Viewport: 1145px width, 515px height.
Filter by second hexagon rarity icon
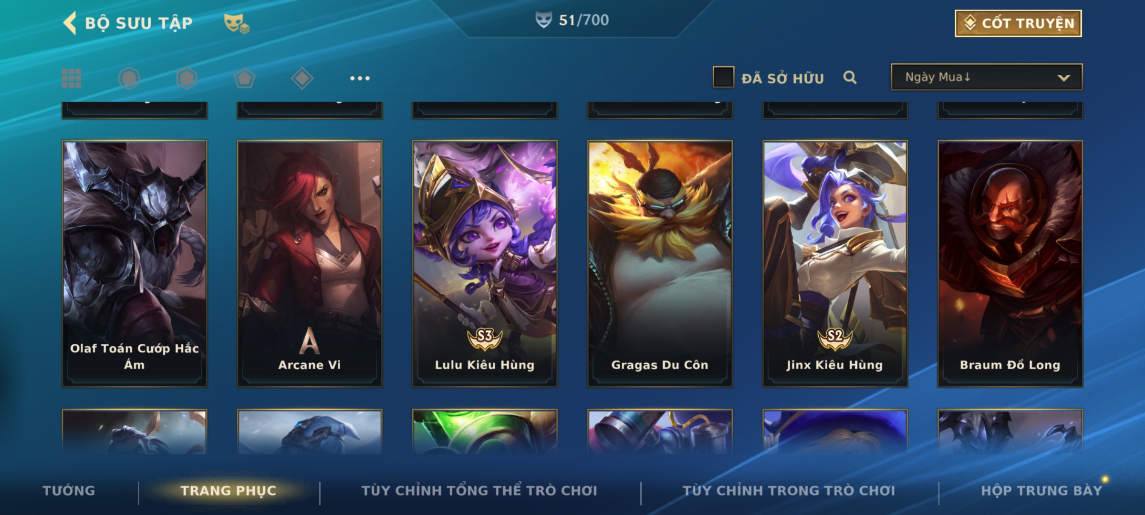pyautogui.click(x=187, y=78)
